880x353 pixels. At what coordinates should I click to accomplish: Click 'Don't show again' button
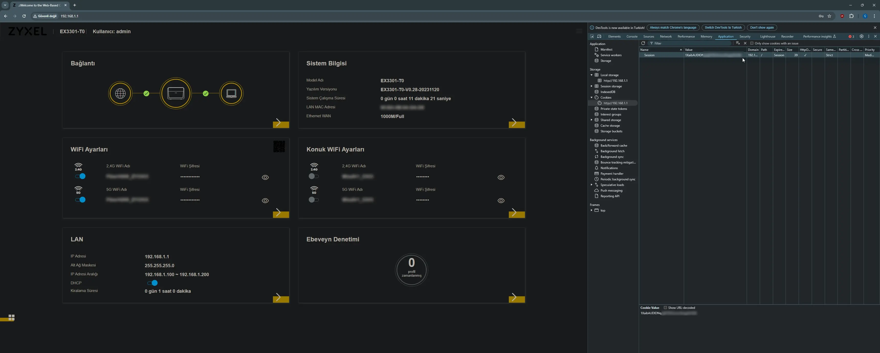click(762, 28)
